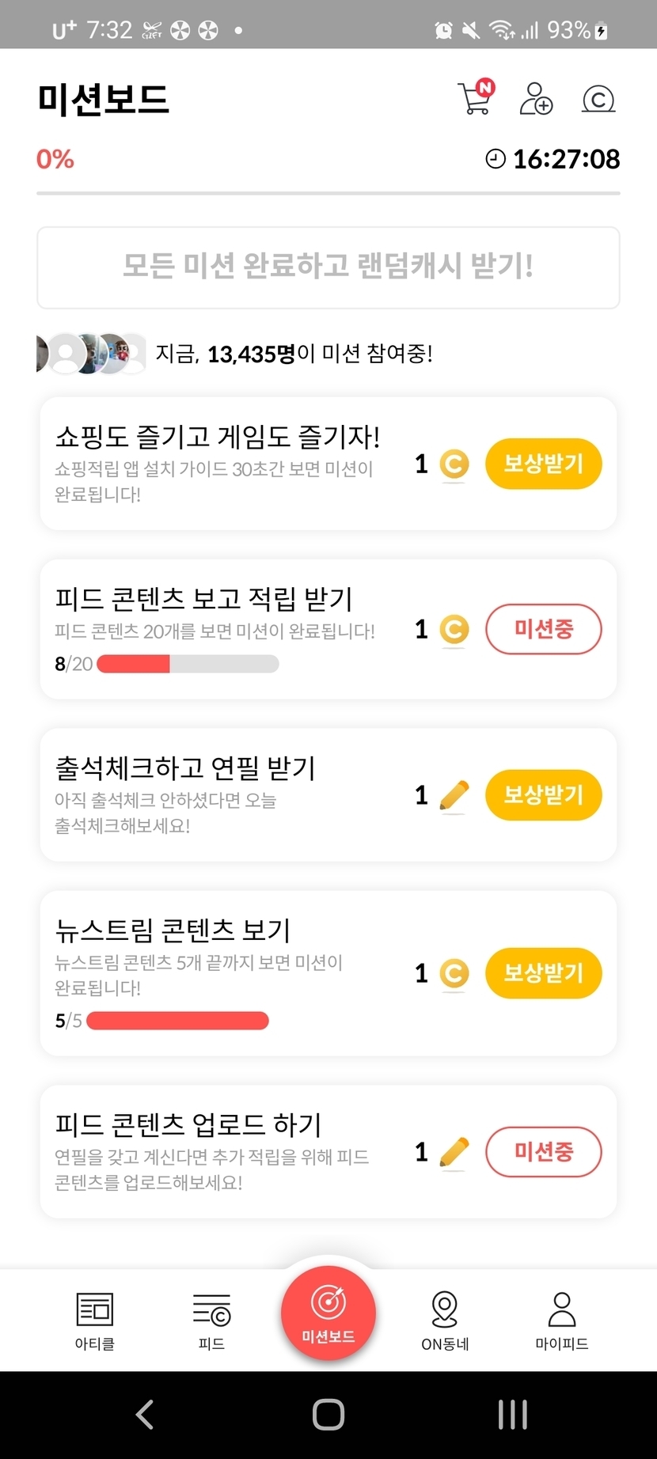The width and height of the screenshot is (657, 1459).
Task: Tap the clock icon beside the countdown timer
Action: [x=496, y=159]
